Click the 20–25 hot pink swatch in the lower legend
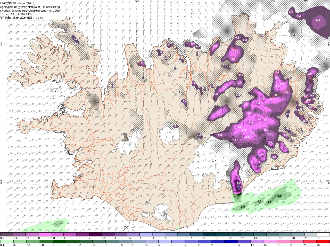The height and width of the screenshot is (247, 330). (x=297, y=242)
